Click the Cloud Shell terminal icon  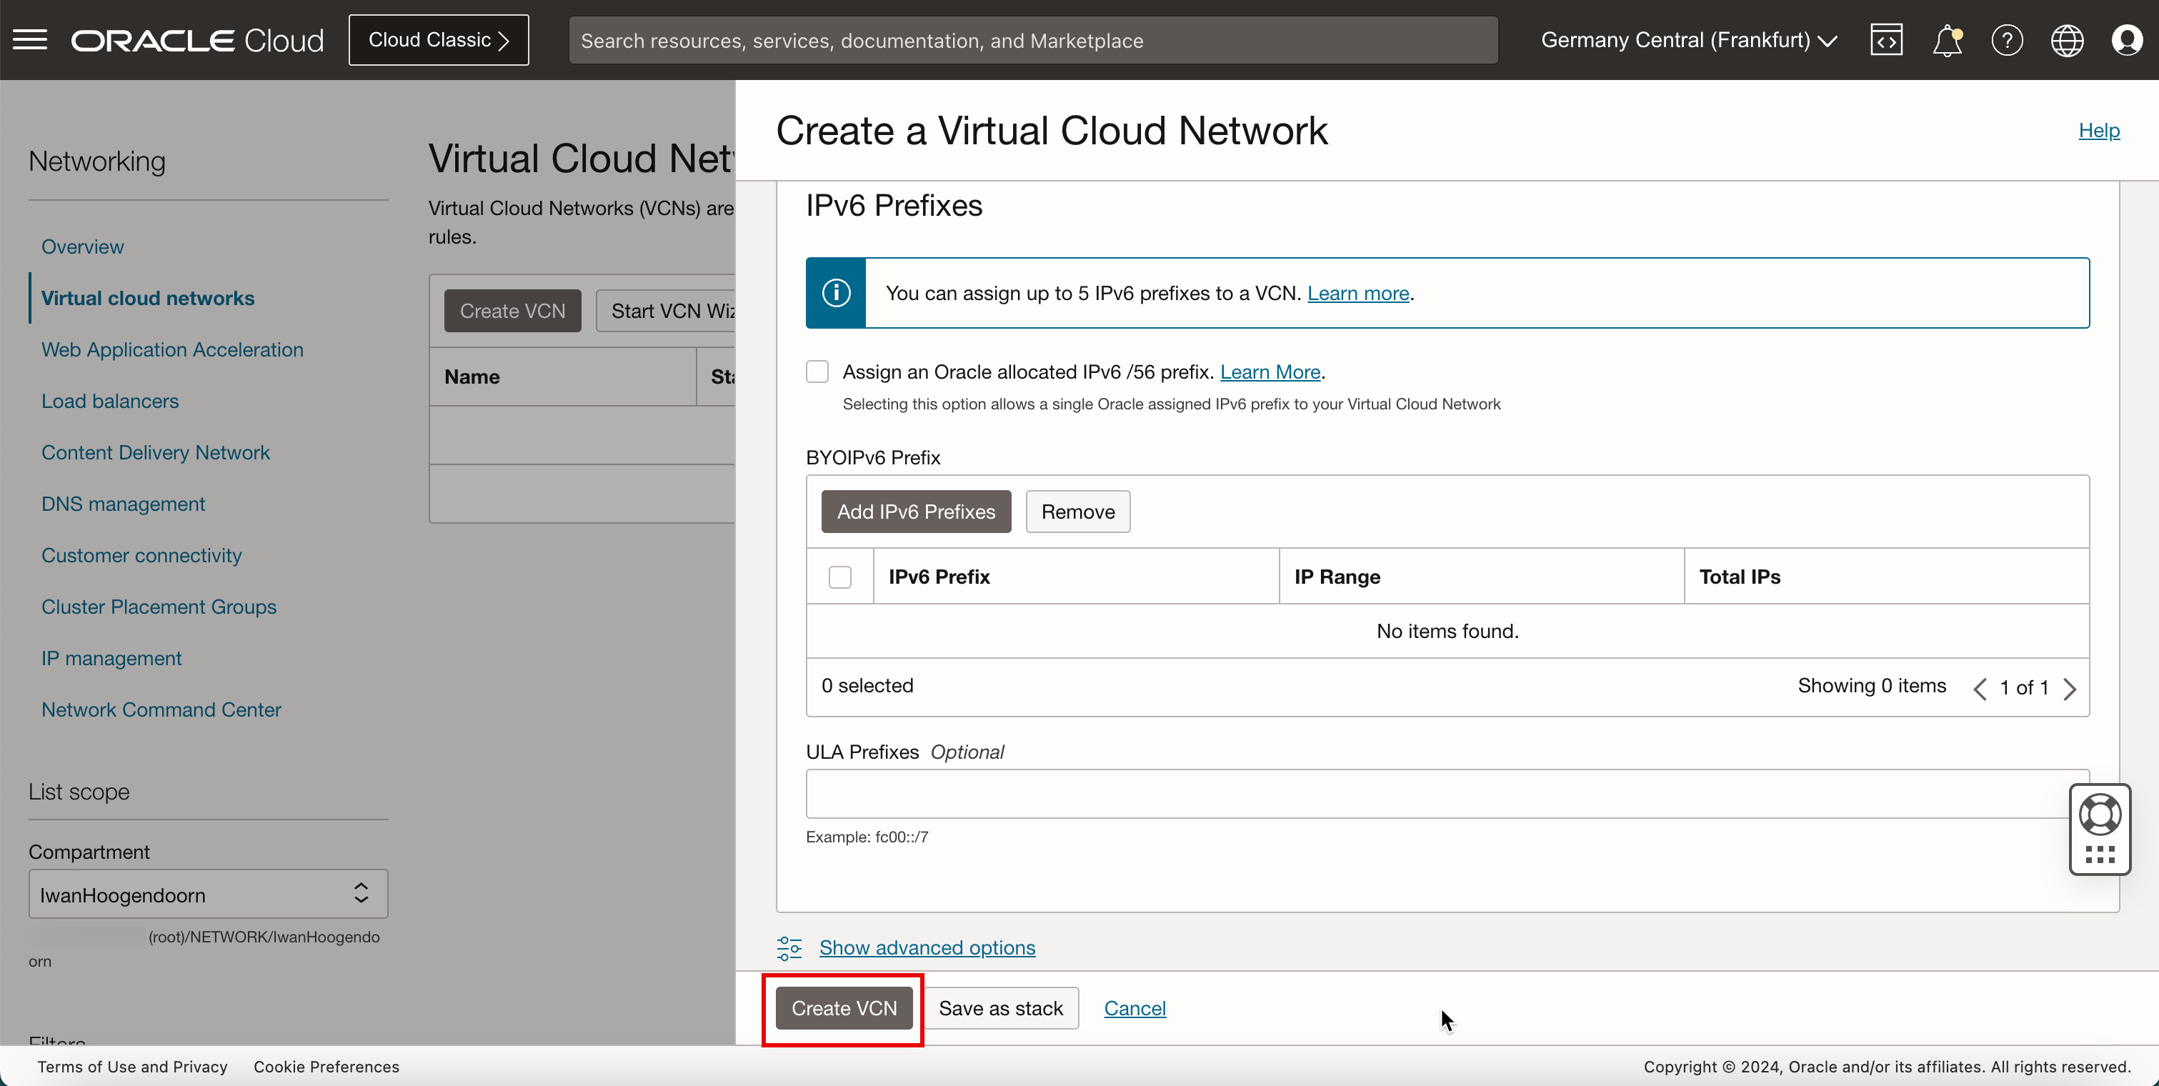[x=1886, y=40]
